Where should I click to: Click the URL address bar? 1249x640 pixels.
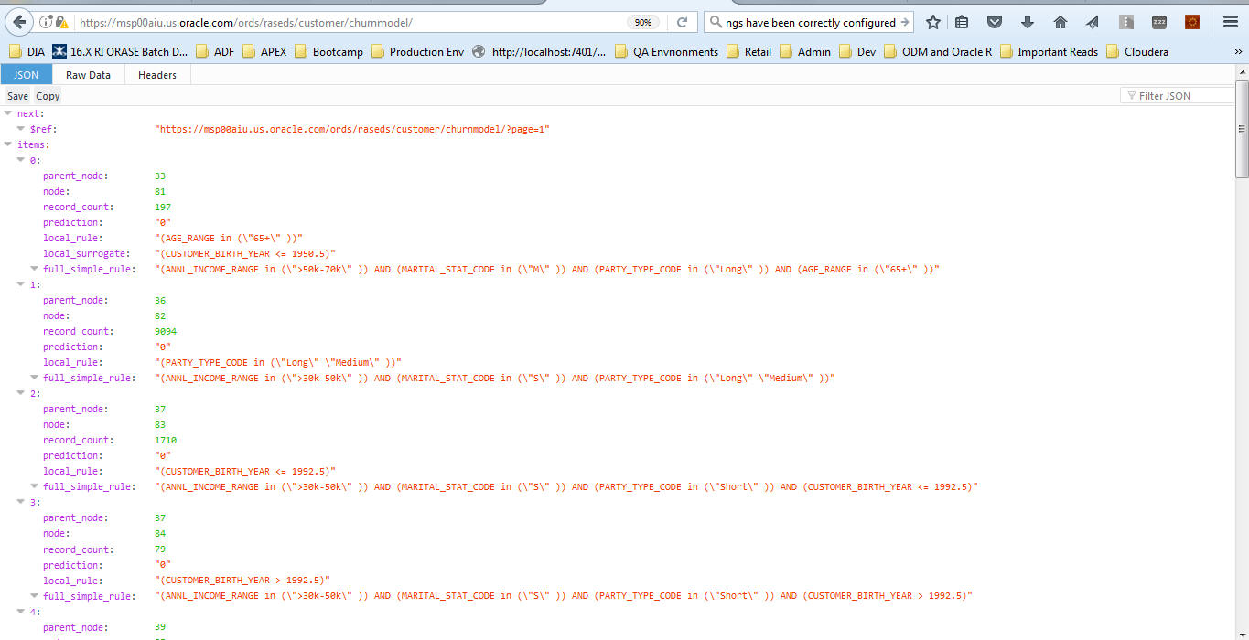350,22
